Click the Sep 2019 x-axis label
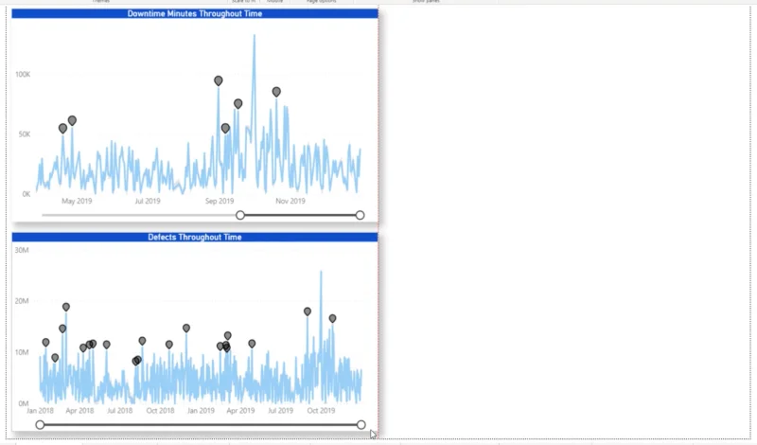Image resolution: width=757 pixels, height=445 pixels. pyautogui.click(x=220, y=201)
